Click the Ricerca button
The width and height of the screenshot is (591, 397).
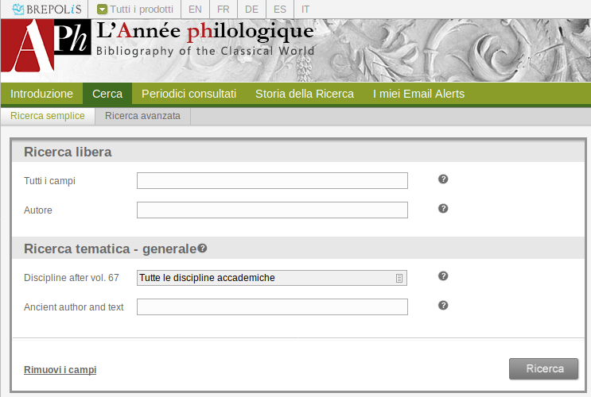543,368
